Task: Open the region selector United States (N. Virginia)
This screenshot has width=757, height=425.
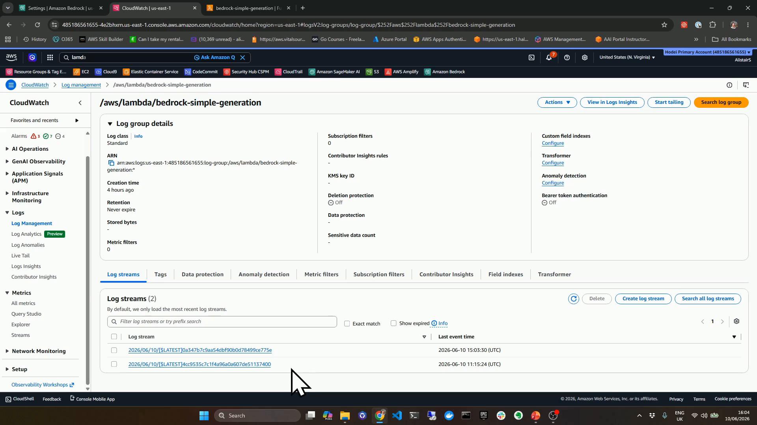Action: click(627, 57)
